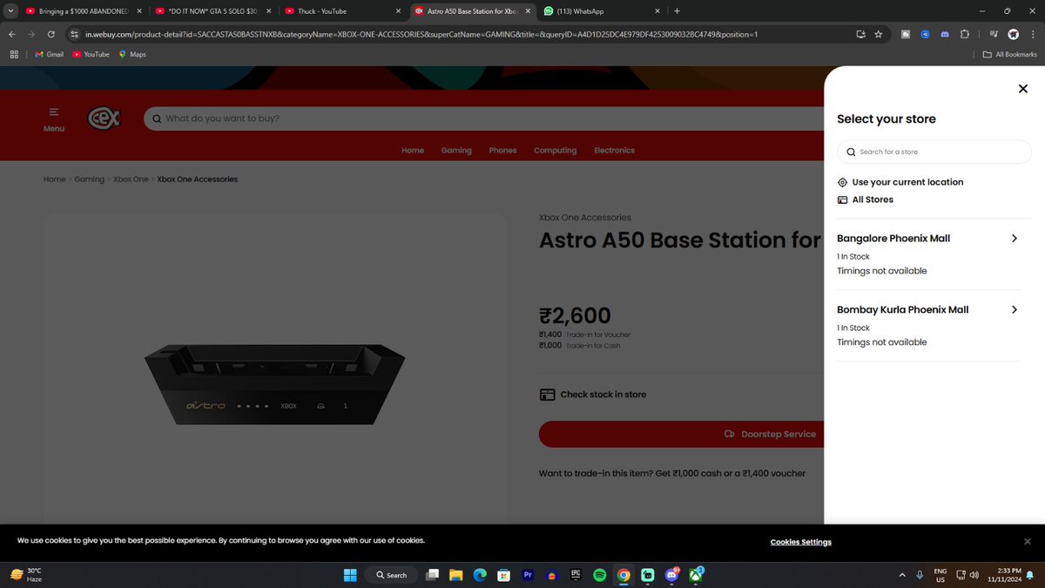Open the Maps bookmark
1045x588 pixels.
(x=131, y=54)
